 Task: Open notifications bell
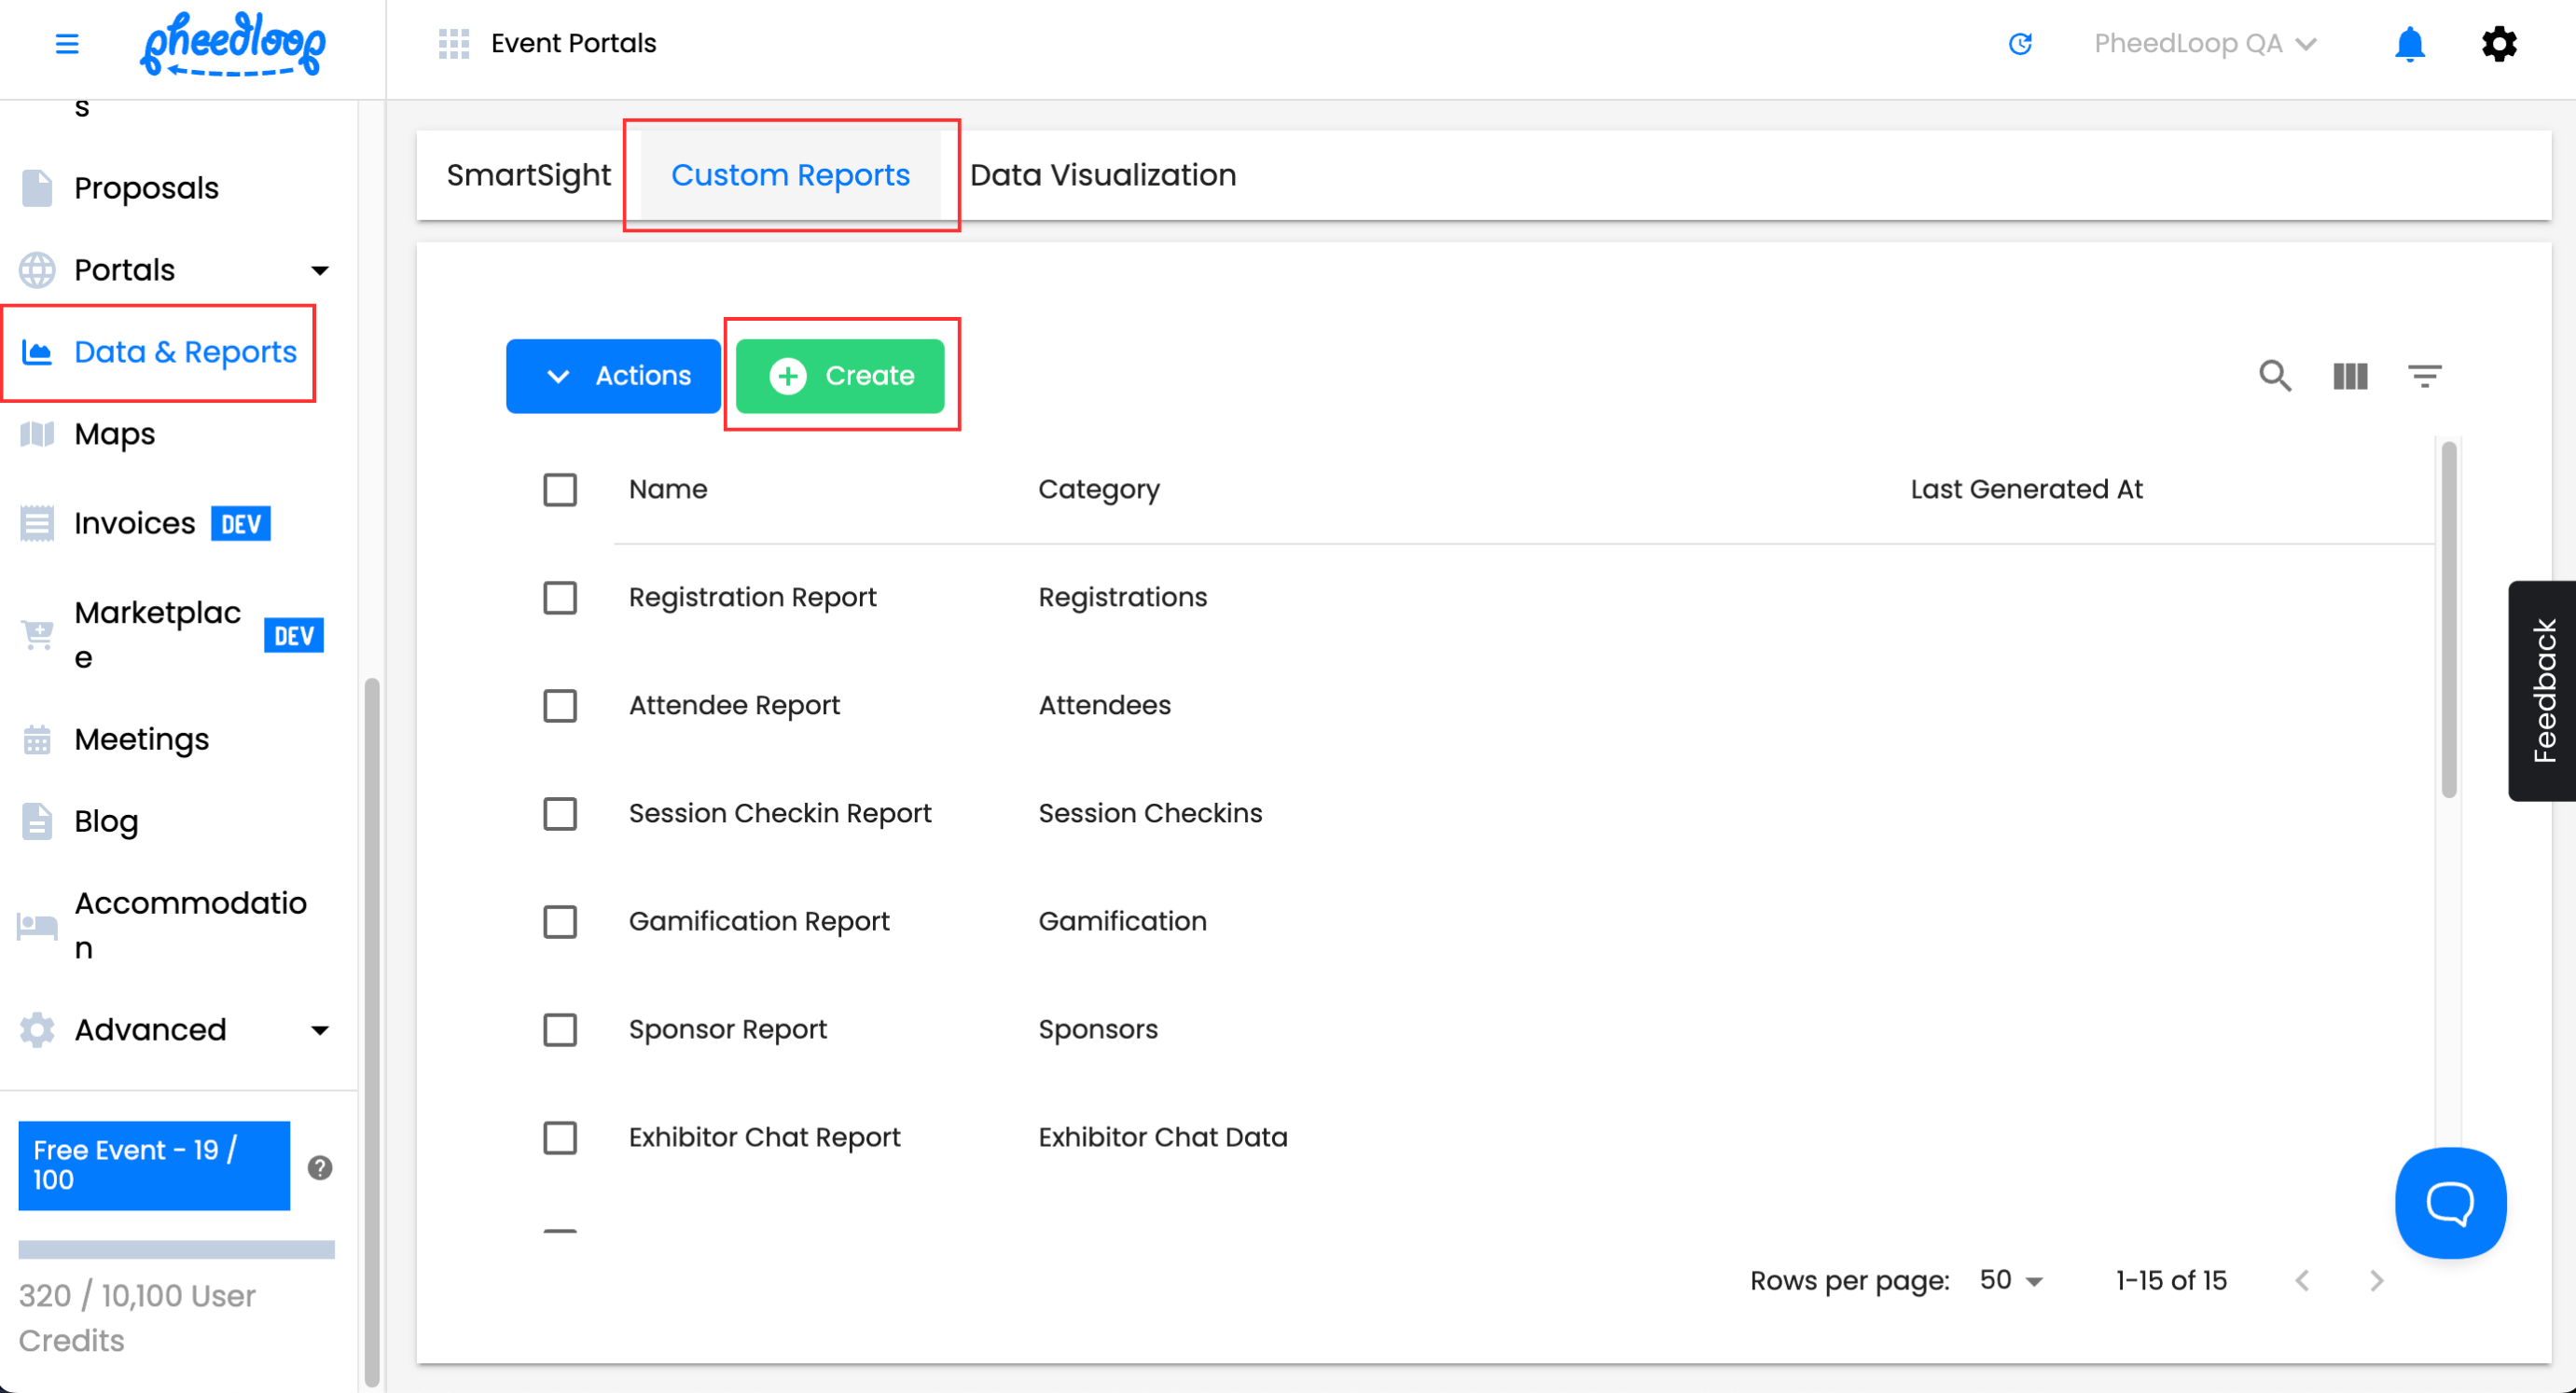2409,44
